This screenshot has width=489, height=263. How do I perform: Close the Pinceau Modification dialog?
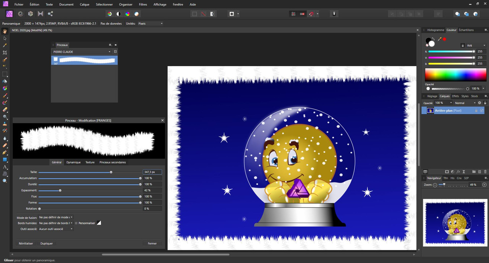[x=162, y=120]
